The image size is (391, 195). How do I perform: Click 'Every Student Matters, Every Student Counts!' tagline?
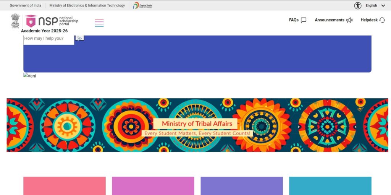click(197, 133)
